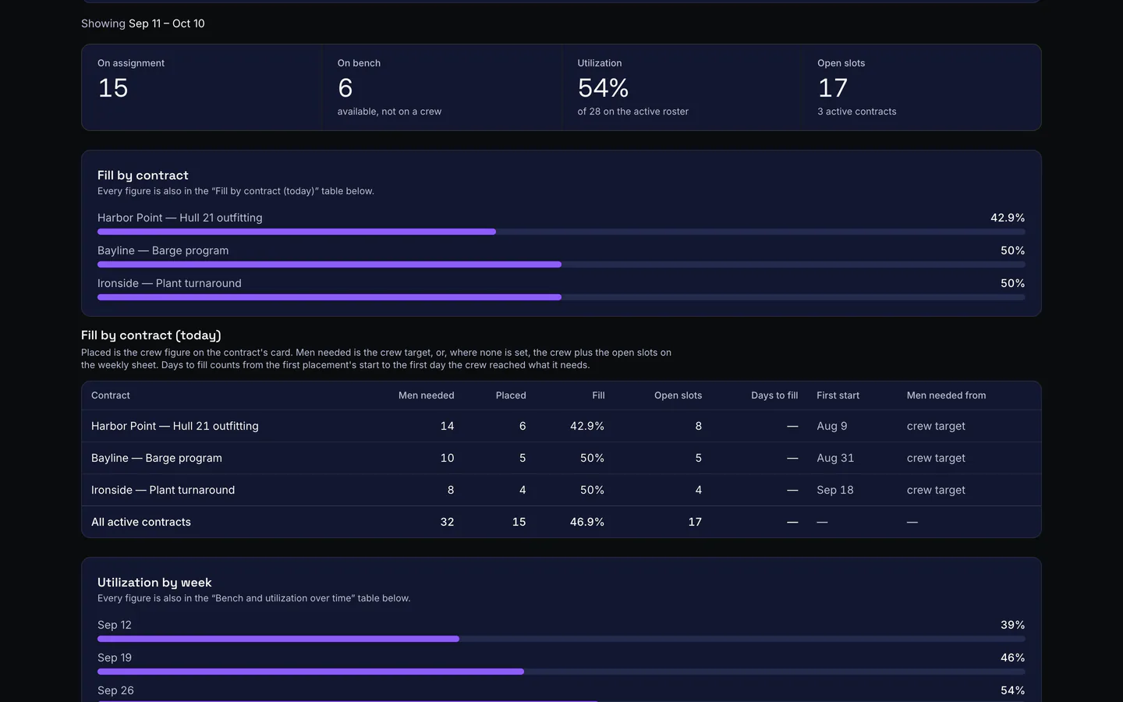This screenshot has height=702, width=1123.
Task: Click the "Men needed" column header
Action: pos(426,395)
